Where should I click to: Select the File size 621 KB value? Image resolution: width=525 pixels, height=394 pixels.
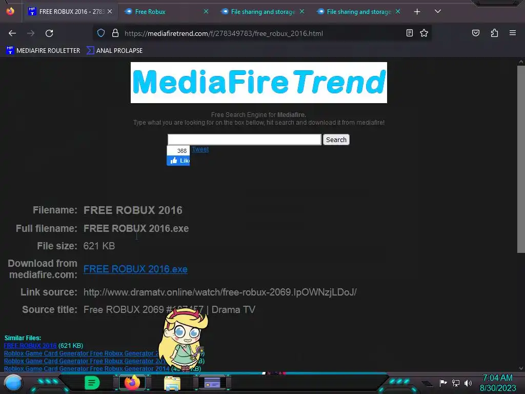99,246
